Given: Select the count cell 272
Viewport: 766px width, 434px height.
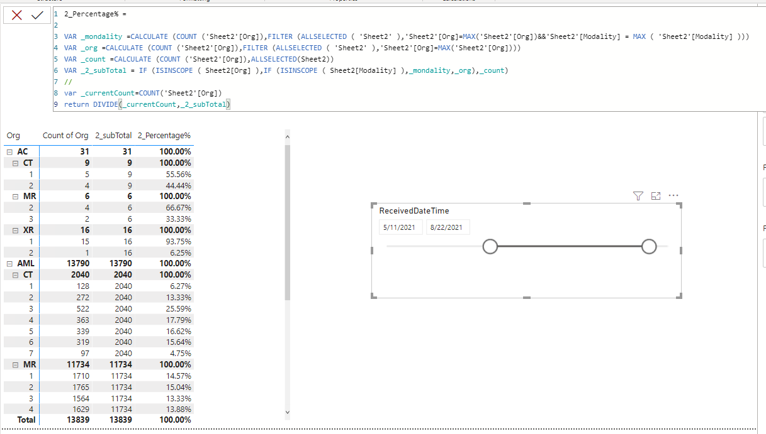Looking at the screenshot, I should [x=82, y=297].
